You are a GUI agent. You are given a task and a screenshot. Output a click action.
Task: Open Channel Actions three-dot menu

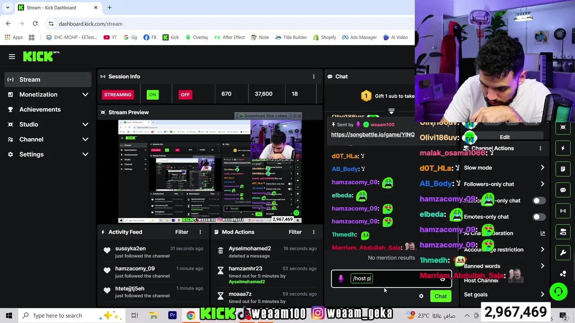tap(540, 148)
